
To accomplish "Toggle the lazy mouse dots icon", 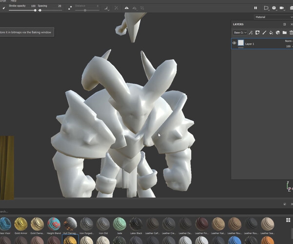I will (x=70, y=8).
